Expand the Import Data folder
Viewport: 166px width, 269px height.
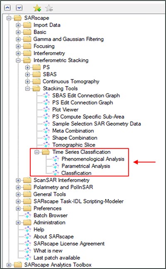pyautogui.click(x=18, y=25)
